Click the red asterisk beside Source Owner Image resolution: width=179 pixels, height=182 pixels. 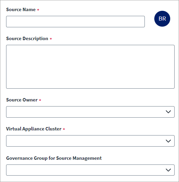tap(40, 100)
